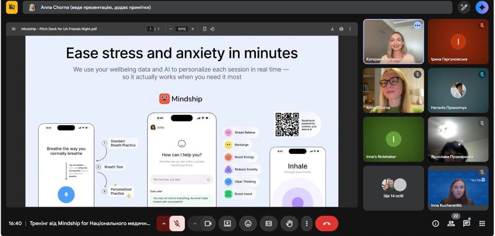Download the pitch deck PDF
495x236 pixels.
click(332, 29)
